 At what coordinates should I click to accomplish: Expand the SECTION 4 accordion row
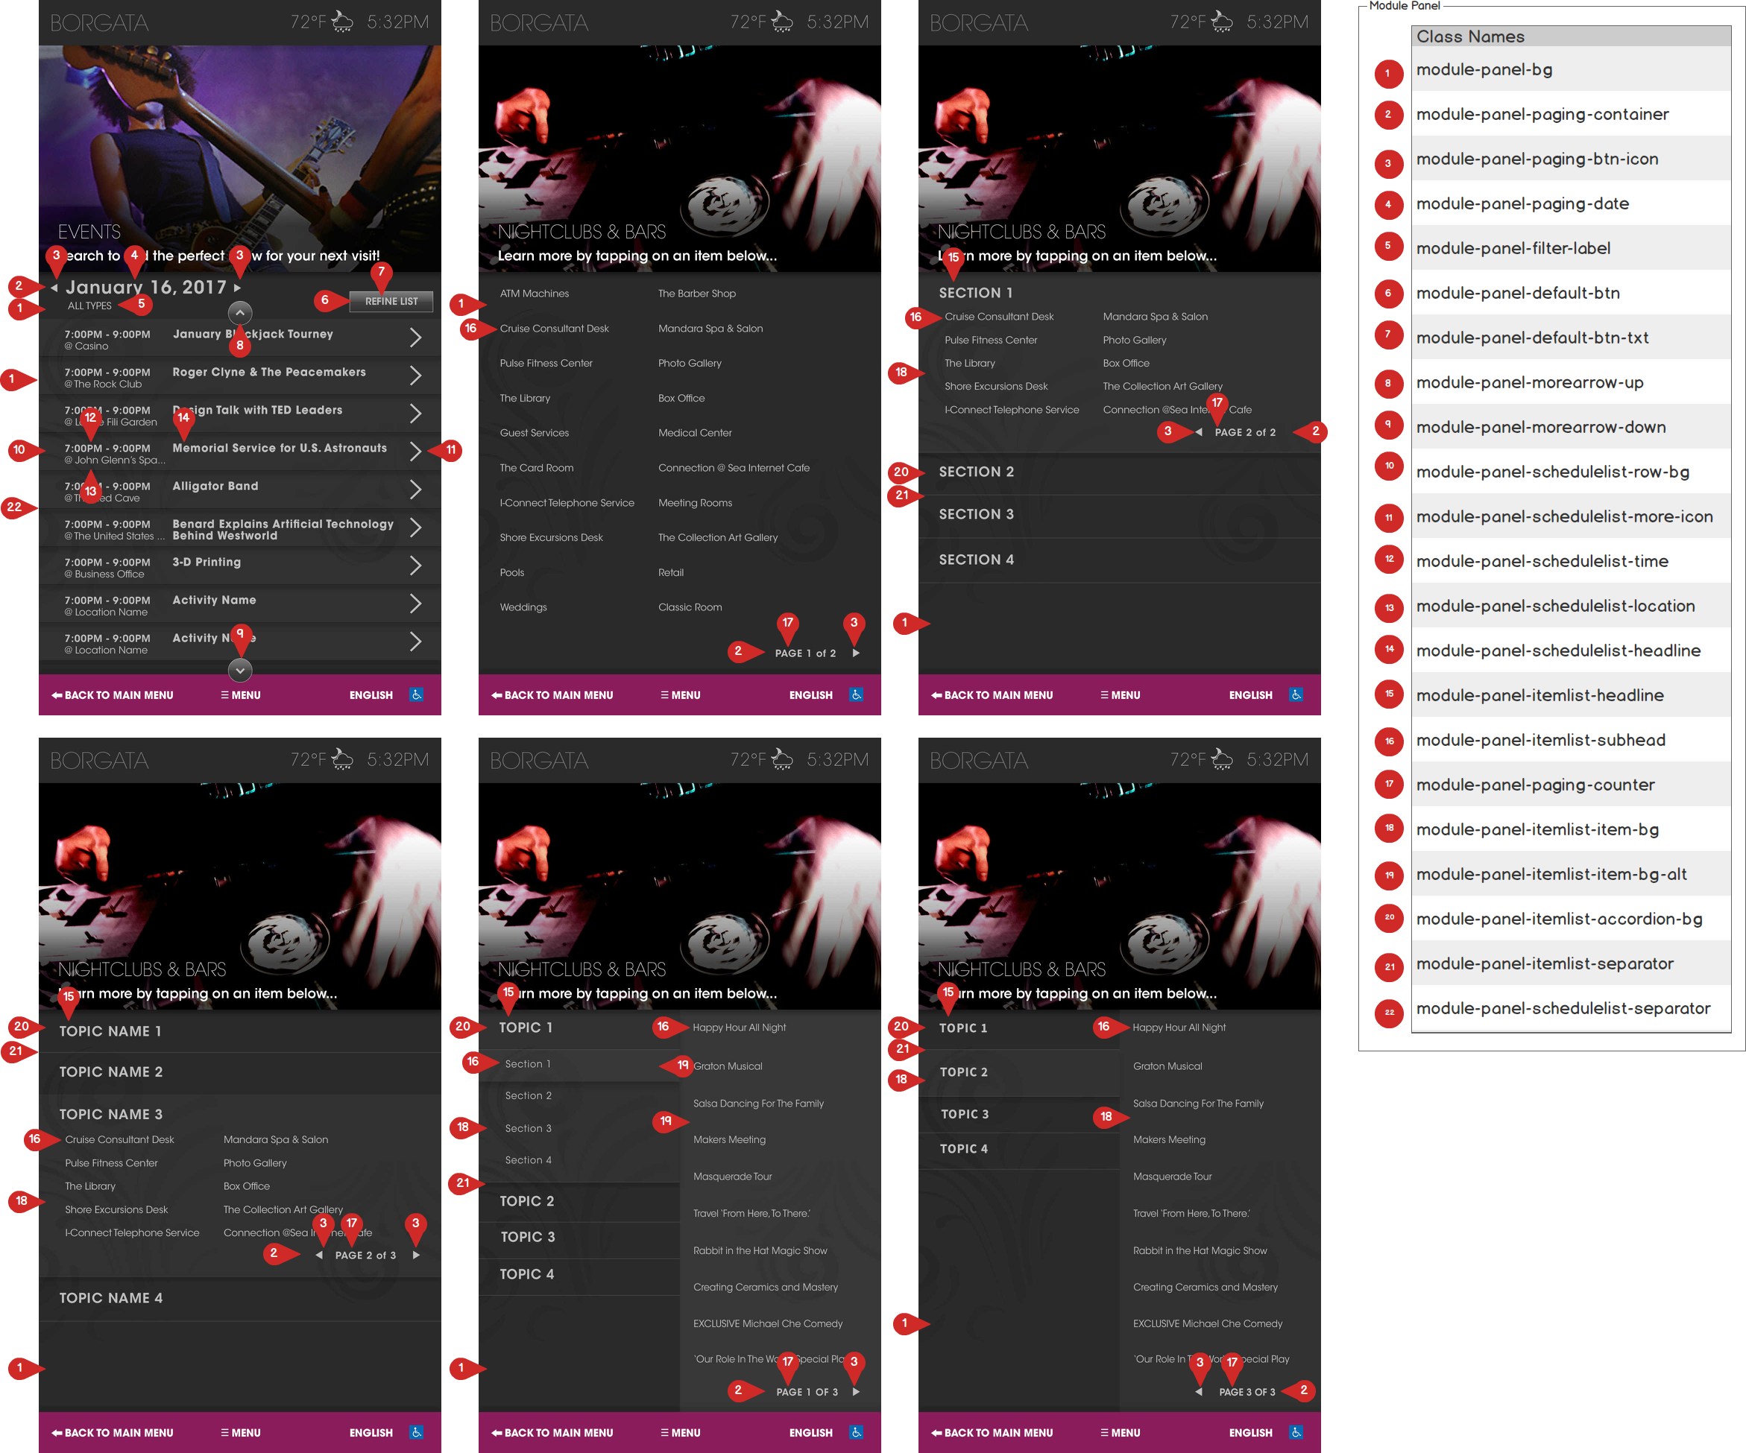click(976, 560)
